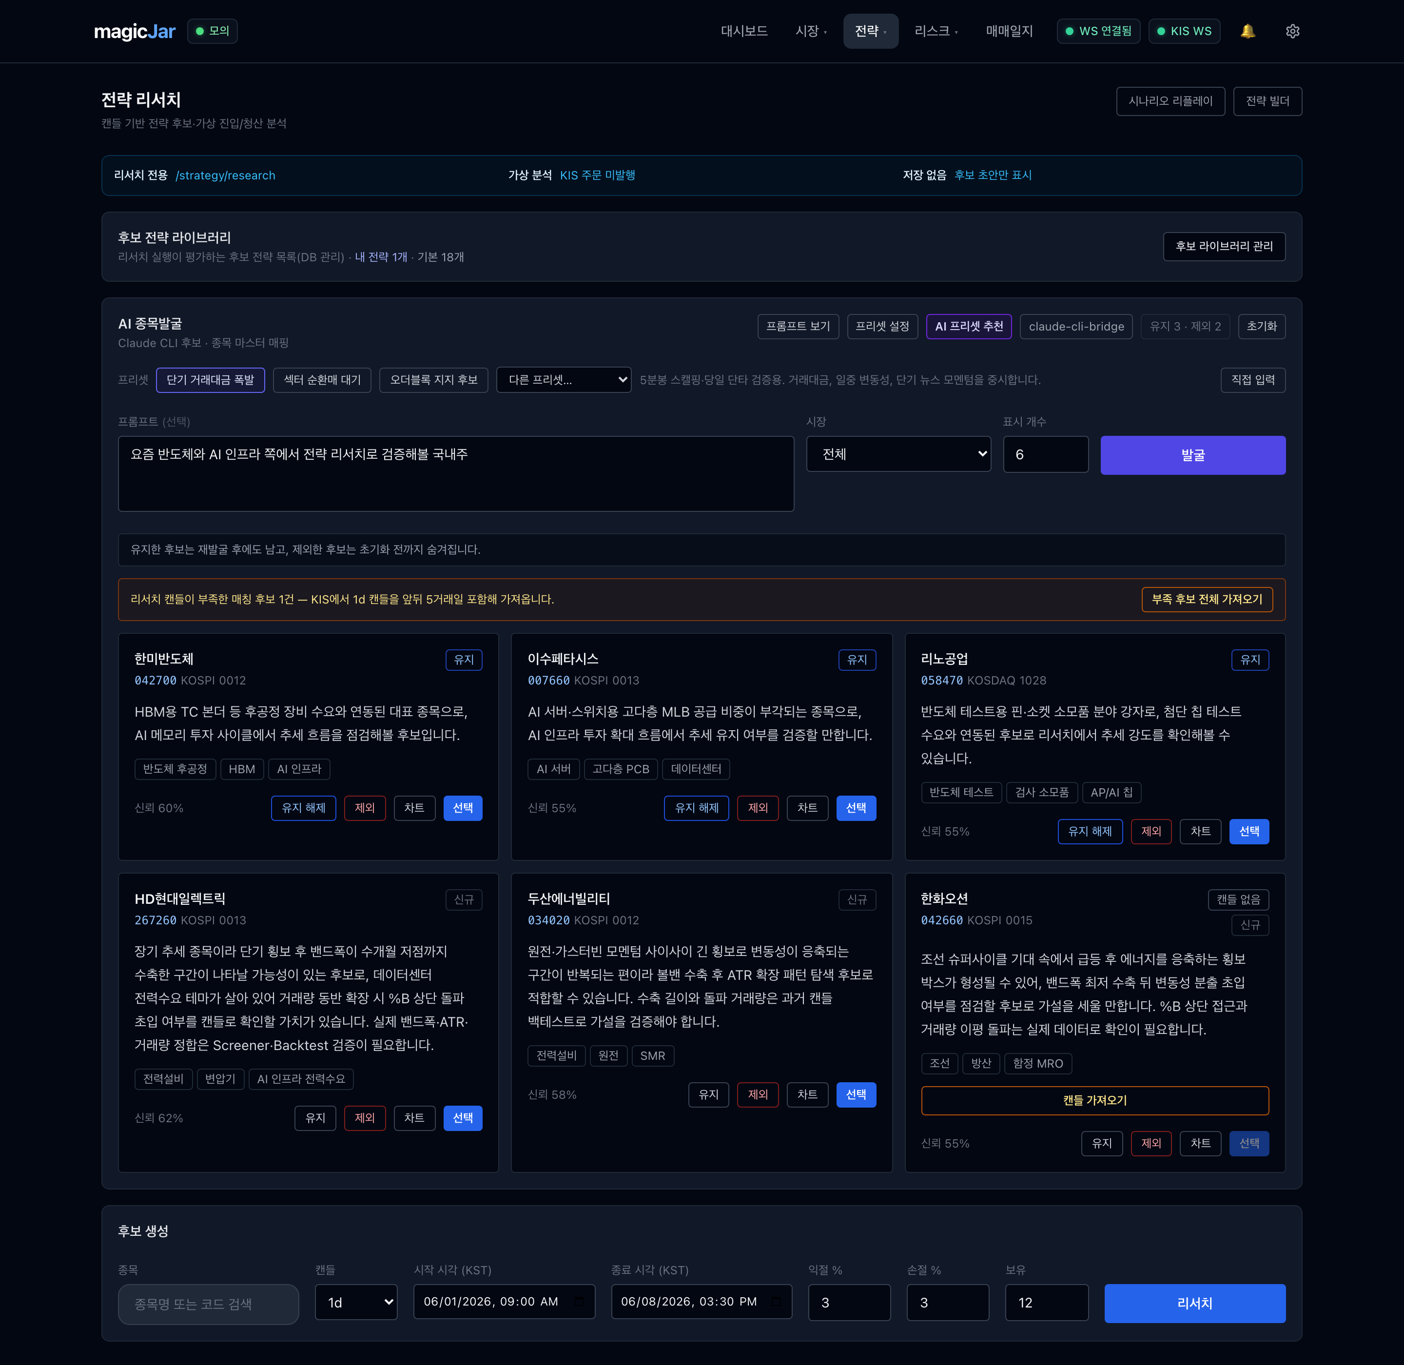Viewport: 1404px width, 1365px height.
Task: Click 초기화 reset button
Action: click(x=1261, y=326)
